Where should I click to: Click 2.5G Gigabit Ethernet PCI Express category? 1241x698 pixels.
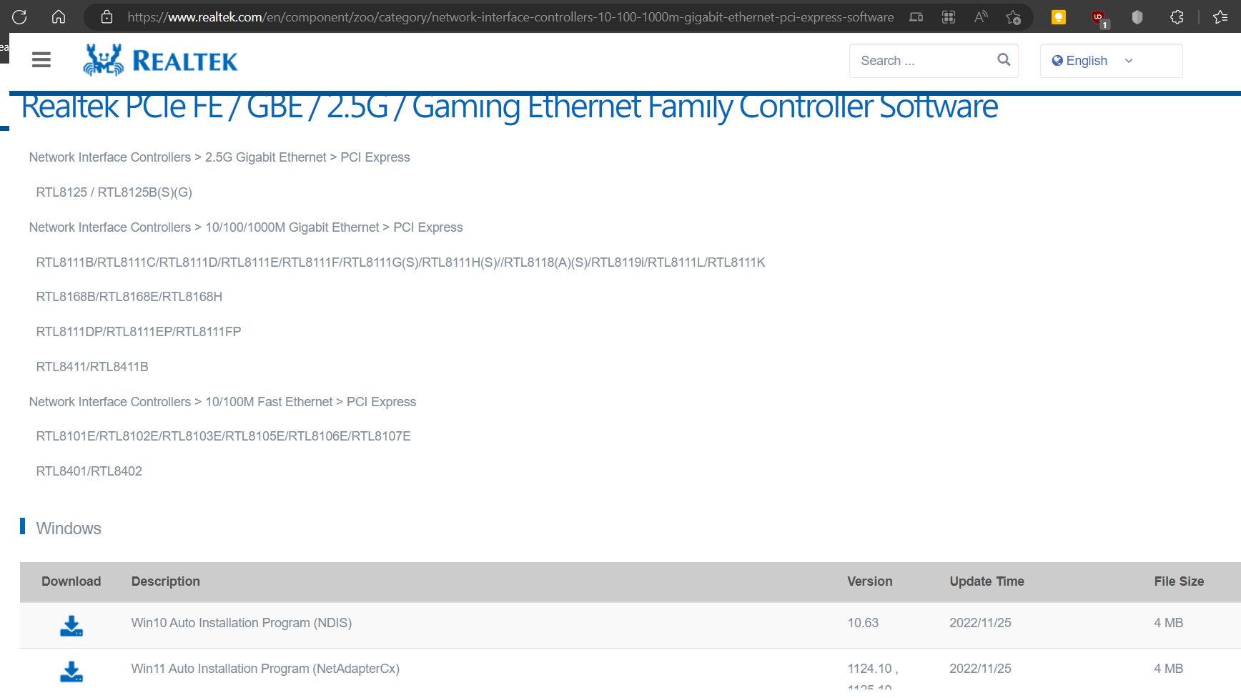219,157
